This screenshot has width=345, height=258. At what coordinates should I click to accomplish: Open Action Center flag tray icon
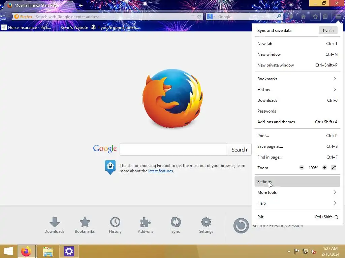[297, 251]
